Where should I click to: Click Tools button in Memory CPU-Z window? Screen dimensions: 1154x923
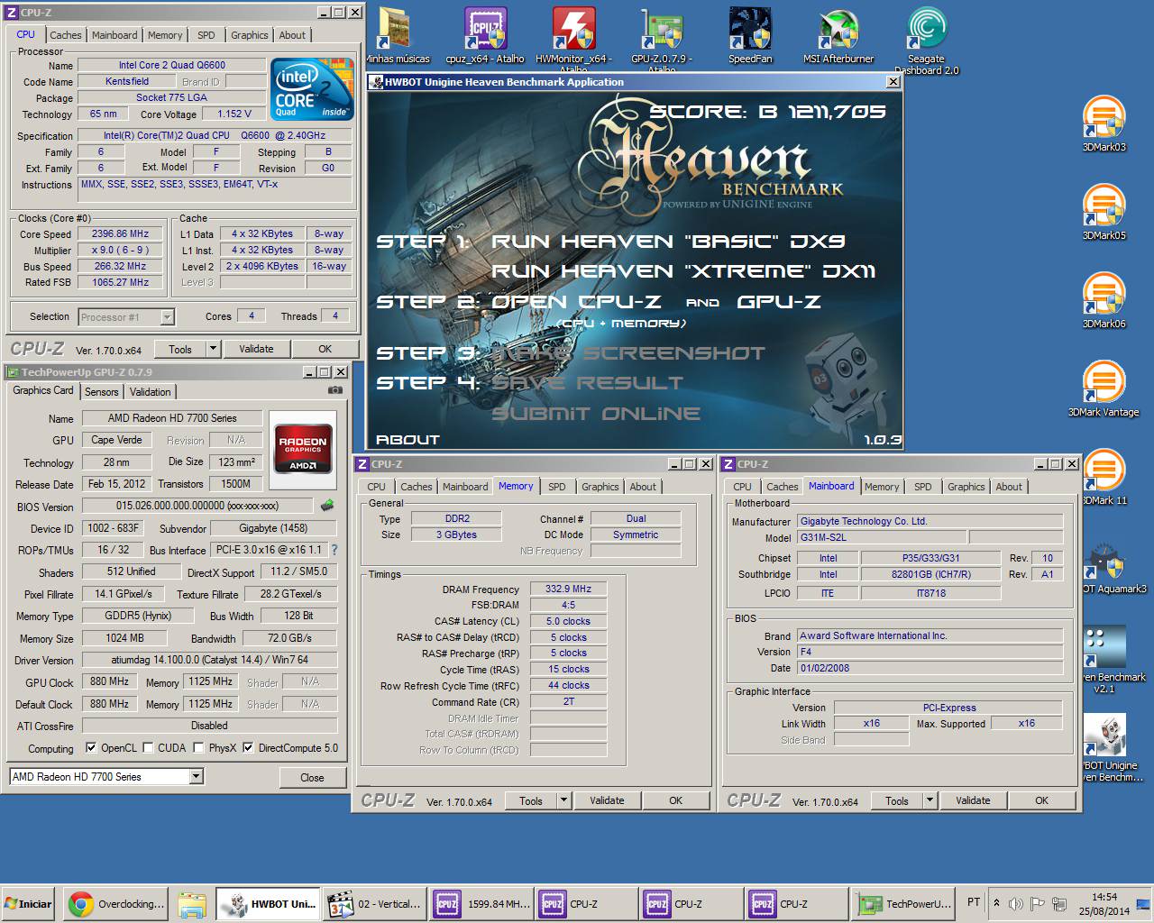click(531, 800)
